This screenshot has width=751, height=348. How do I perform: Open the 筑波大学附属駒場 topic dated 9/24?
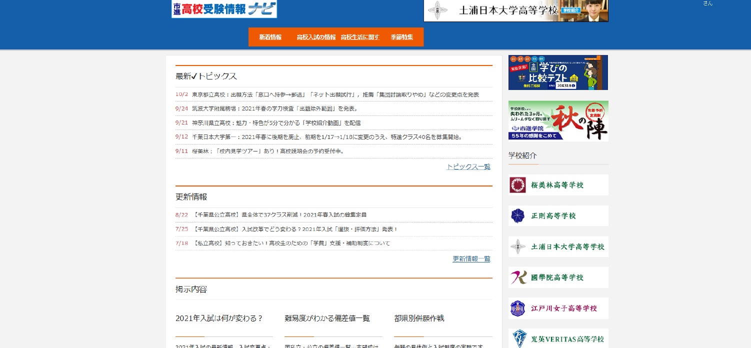point(275,108)
